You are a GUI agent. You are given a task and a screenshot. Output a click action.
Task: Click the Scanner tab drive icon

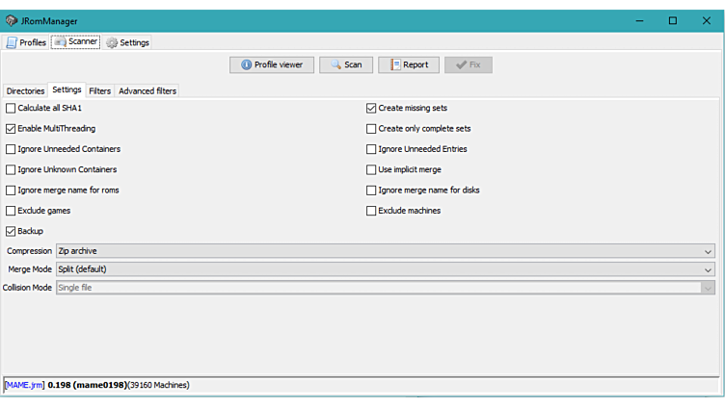[60, 42]
